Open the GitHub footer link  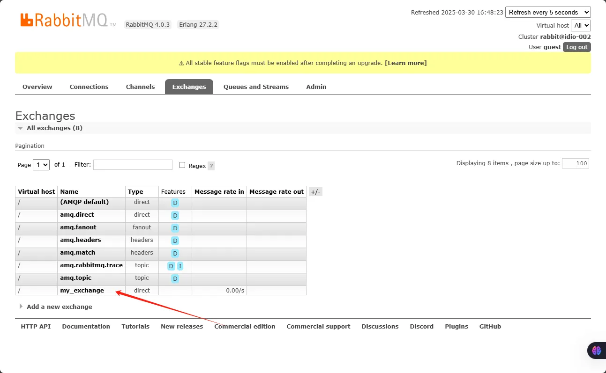coord(490,326)
